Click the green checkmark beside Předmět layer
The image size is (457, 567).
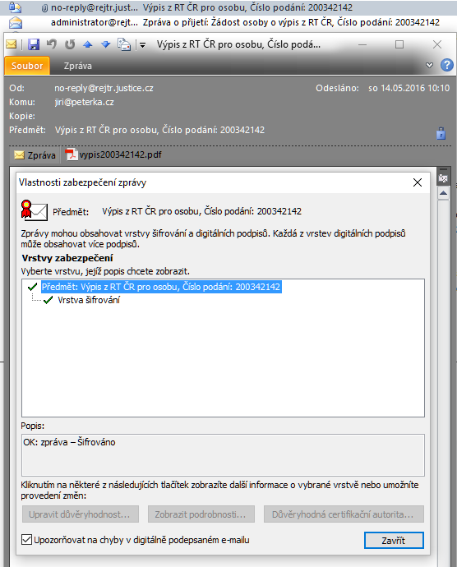tap(33, 287)
